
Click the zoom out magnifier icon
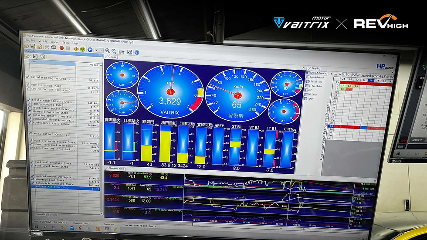114,51
